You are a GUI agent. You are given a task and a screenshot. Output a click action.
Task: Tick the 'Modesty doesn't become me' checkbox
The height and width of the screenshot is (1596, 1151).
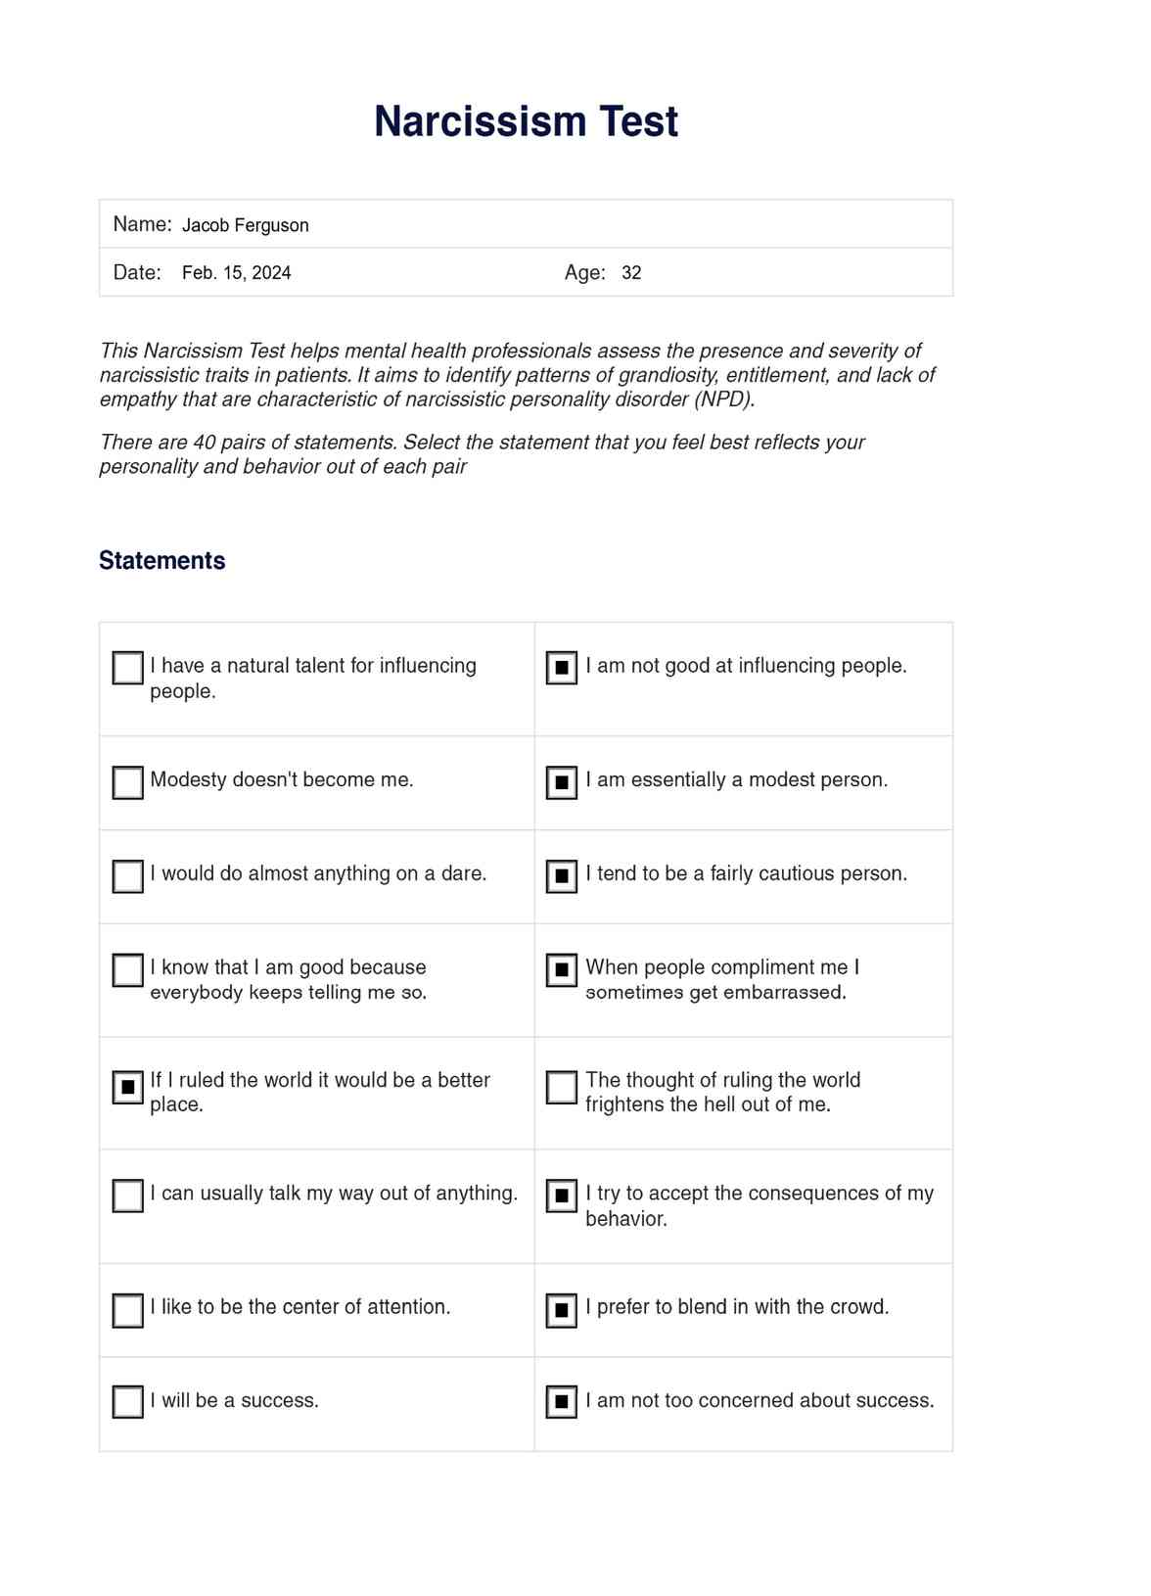128,782
